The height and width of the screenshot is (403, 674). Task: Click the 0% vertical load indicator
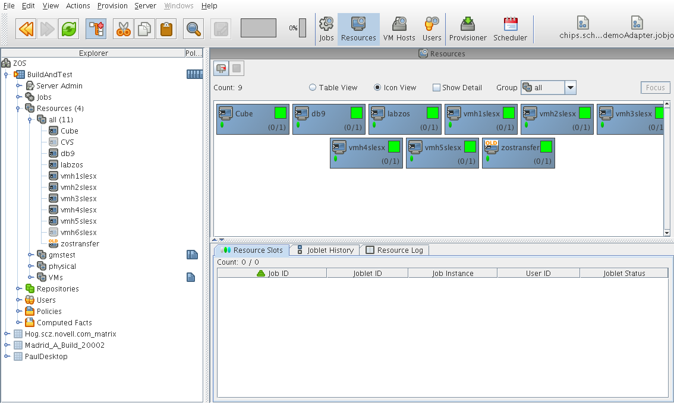(302, 28)
